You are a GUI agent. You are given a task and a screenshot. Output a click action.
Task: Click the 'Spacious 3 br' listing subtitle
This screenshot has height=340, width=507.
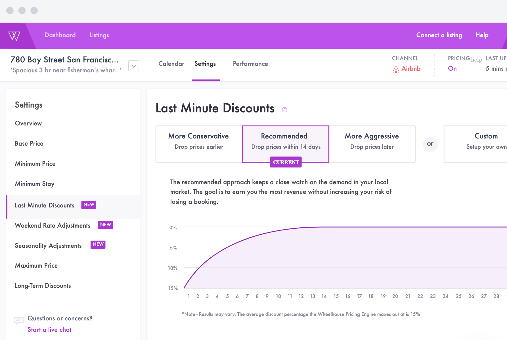[66, 70]
